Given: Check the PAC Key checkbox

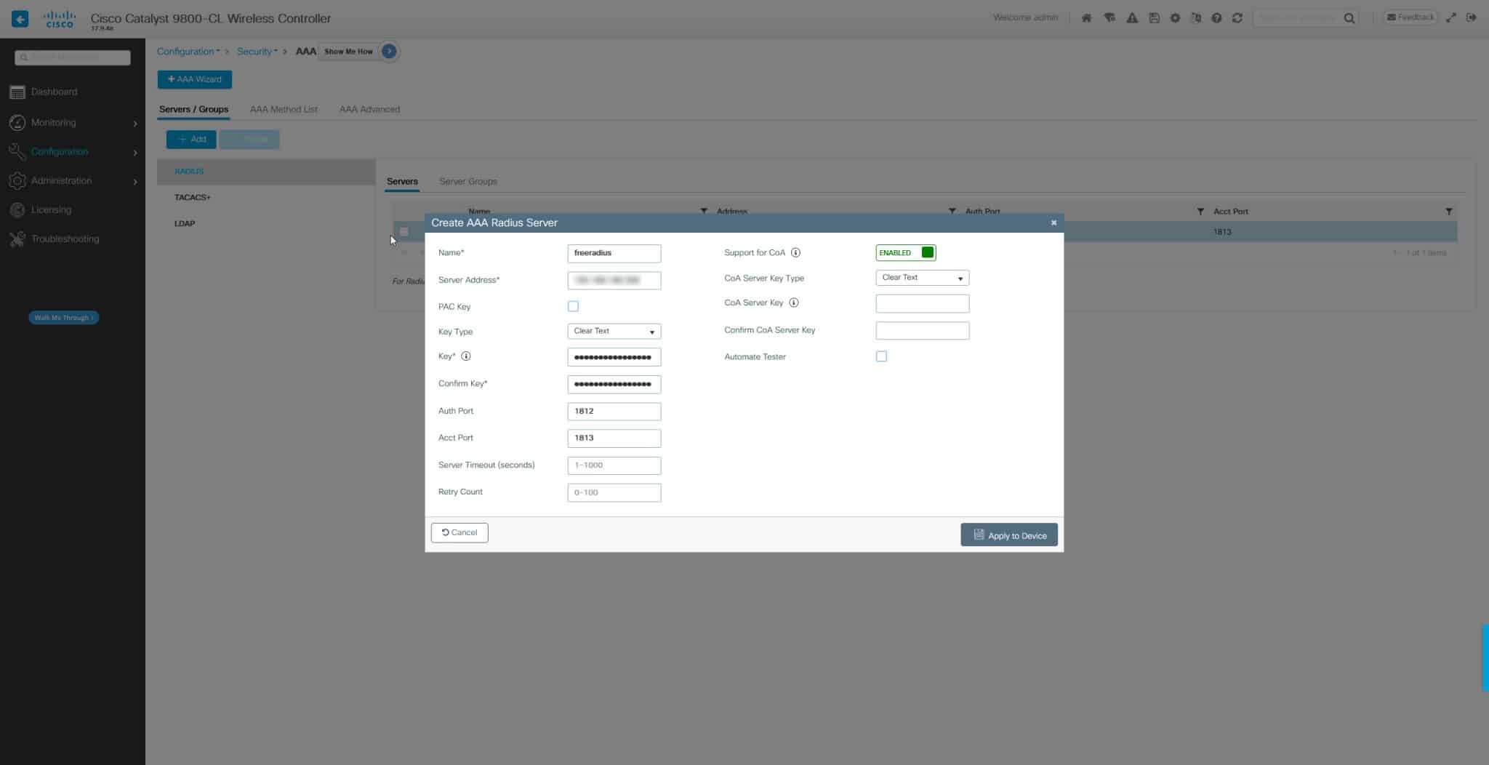Looking at the screenshot, I should [x=573, y=306].
